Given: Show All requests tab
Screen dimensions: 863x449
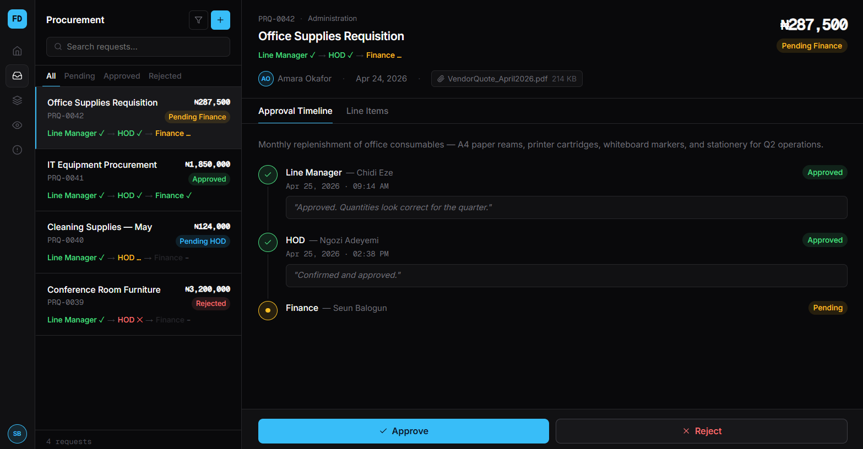Looking at the screenshot, I should [51, 76].
